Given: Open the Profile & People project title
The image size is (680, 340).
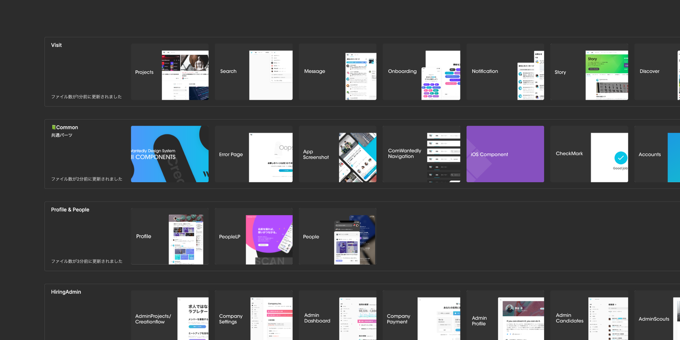Looking at the screenshot, I should (70, 210).
